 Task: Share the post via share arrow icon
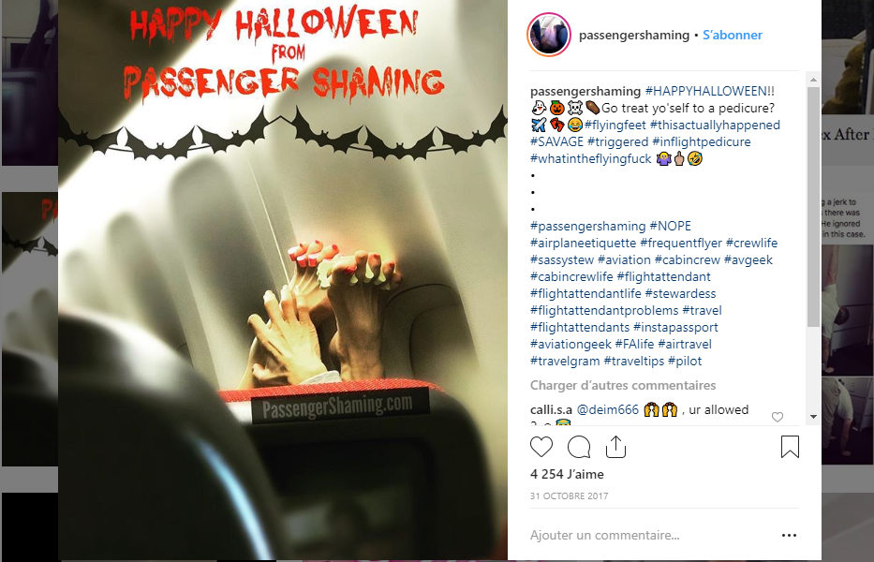[x=616, y=447]
